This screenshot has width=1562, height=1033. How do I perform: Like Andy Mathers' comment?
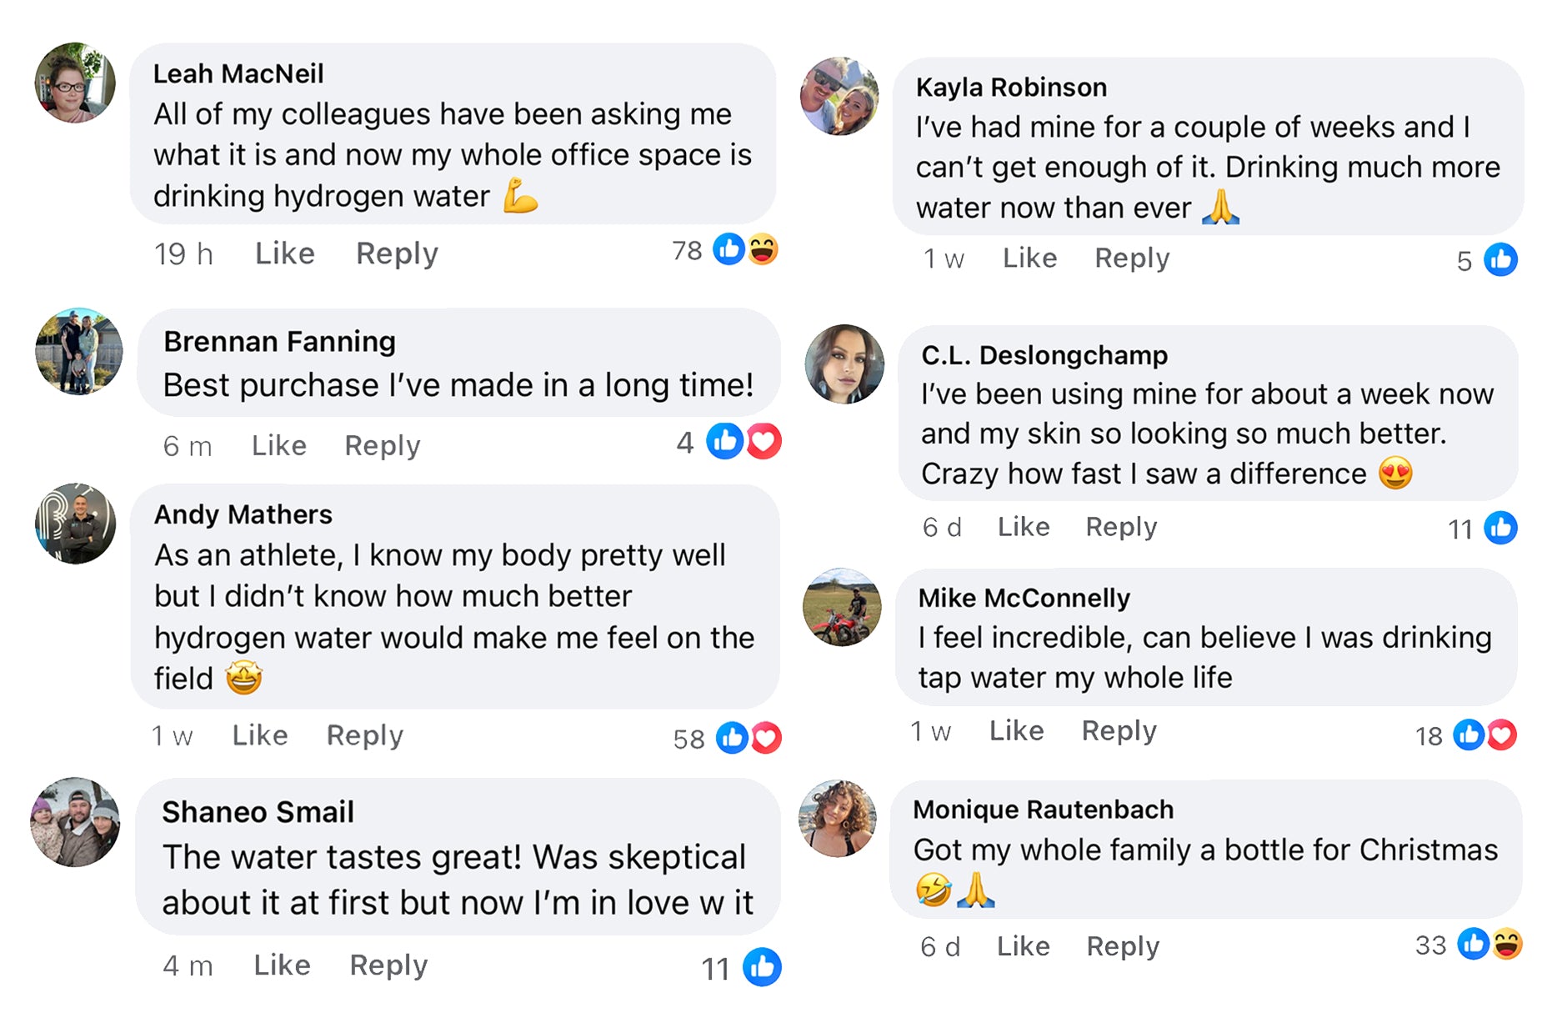click(260, 735)
